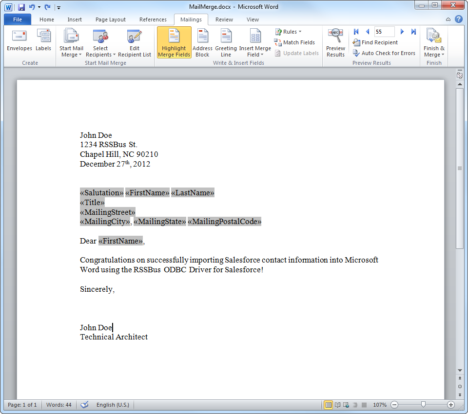The image size is (468, 414).
Task: Click the Envelopes icon
Action: click(x=19, y=41)
